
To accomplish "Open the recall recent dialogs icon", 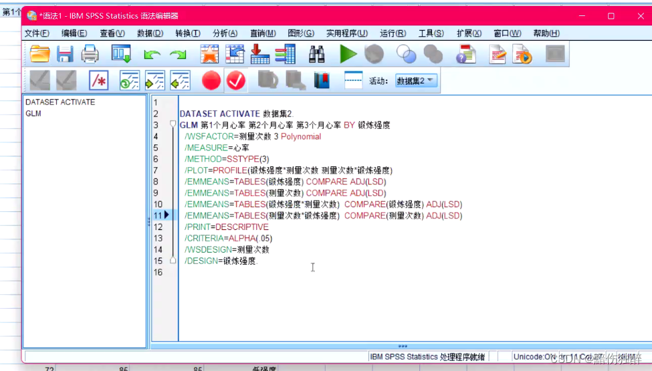I will [121, 54].
